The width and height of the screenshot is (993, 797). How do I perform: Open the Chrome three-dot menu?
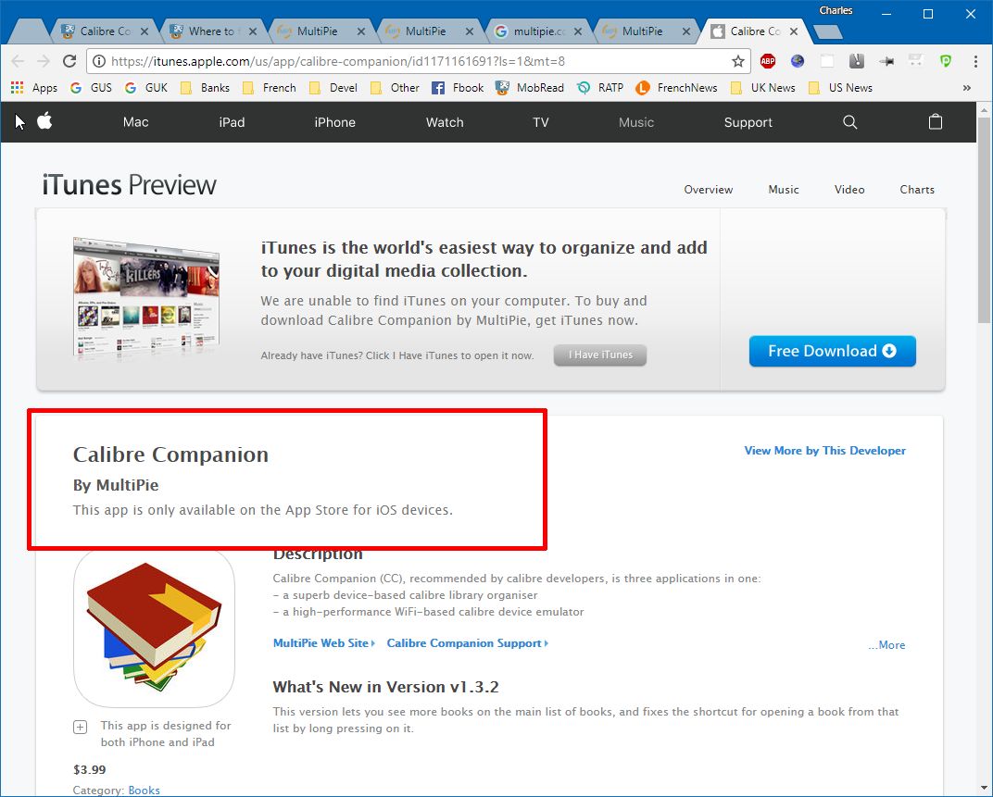975,61
